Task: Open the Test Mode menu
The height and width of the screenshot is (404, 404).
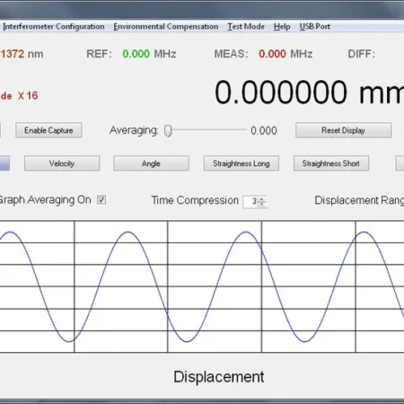Action: click(246, 27)
